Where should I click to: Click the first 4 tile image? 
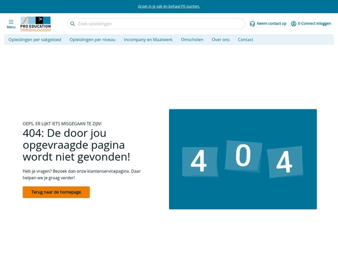point(200,162)
